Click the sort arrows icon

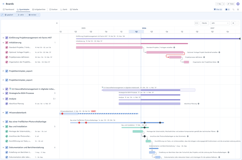[233, 9]
